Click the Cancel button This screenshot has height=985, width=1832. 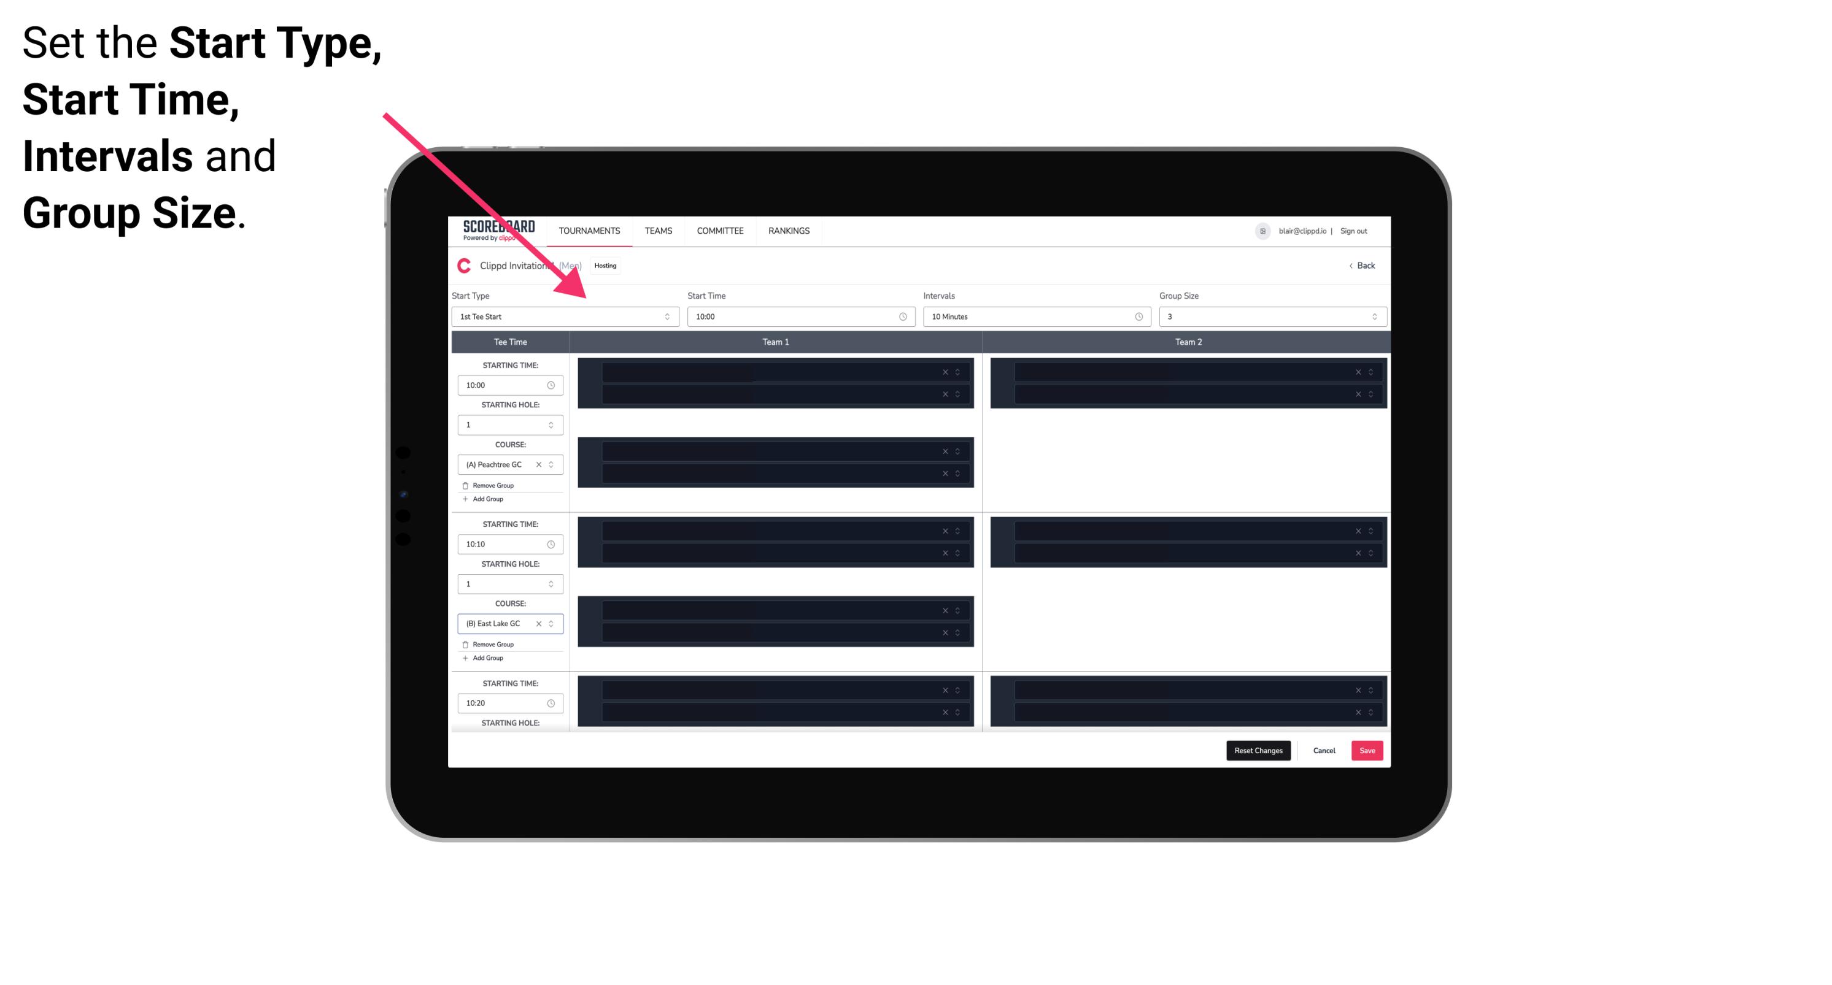pos(1324,749)
